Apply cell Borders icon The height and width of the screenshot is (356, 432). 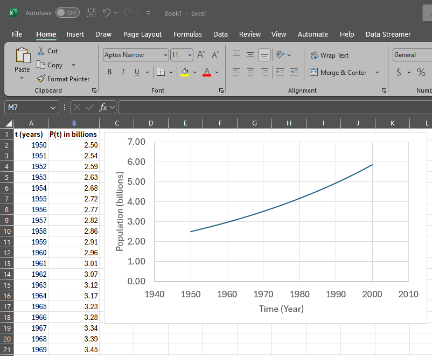[x=161, y=72]
